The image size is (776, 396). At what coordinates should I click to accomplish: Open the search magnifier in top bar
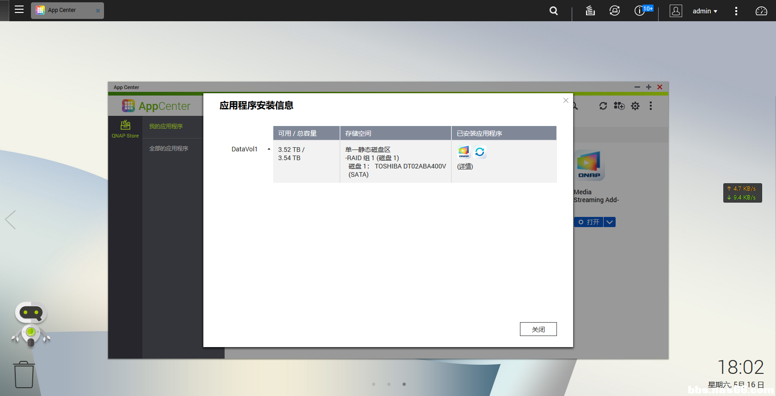553,11
